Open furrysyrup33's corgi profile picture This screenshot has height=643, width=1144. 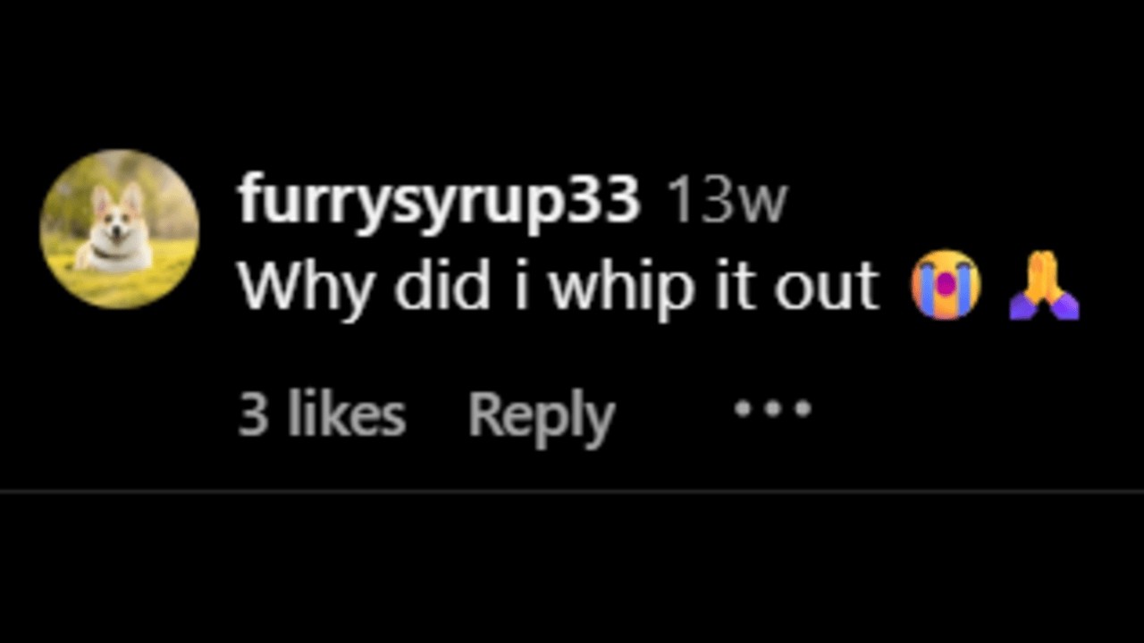click(x=120, y=229)
